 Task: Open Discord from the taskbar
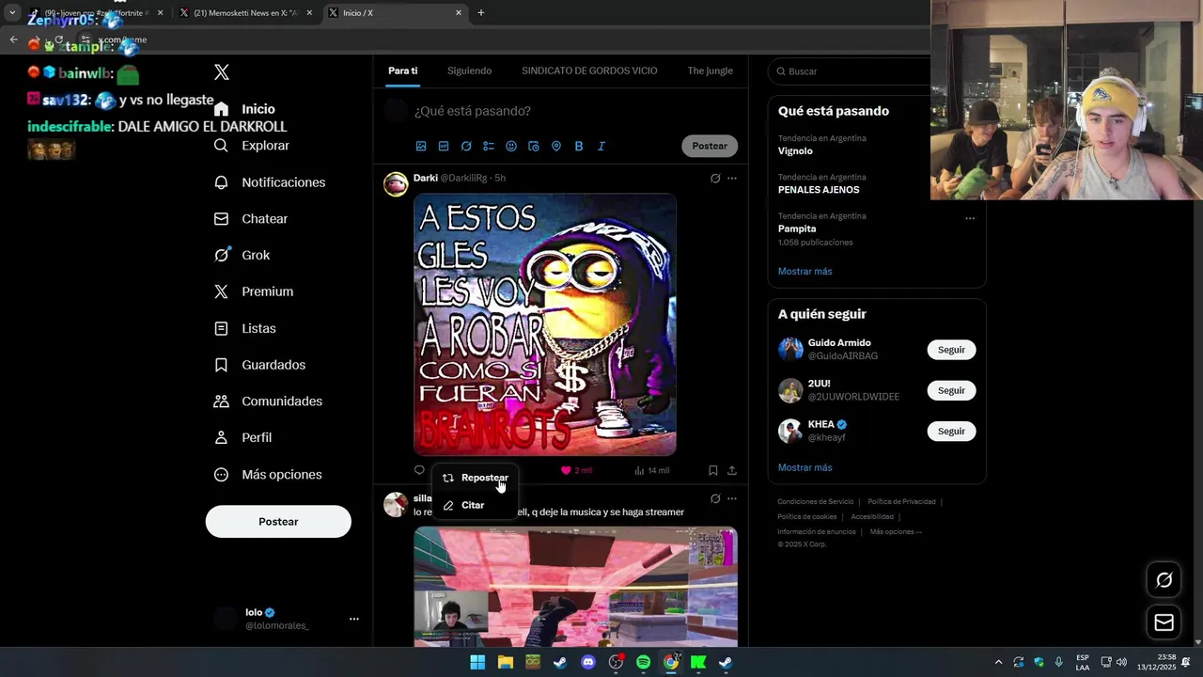(588, 662)
